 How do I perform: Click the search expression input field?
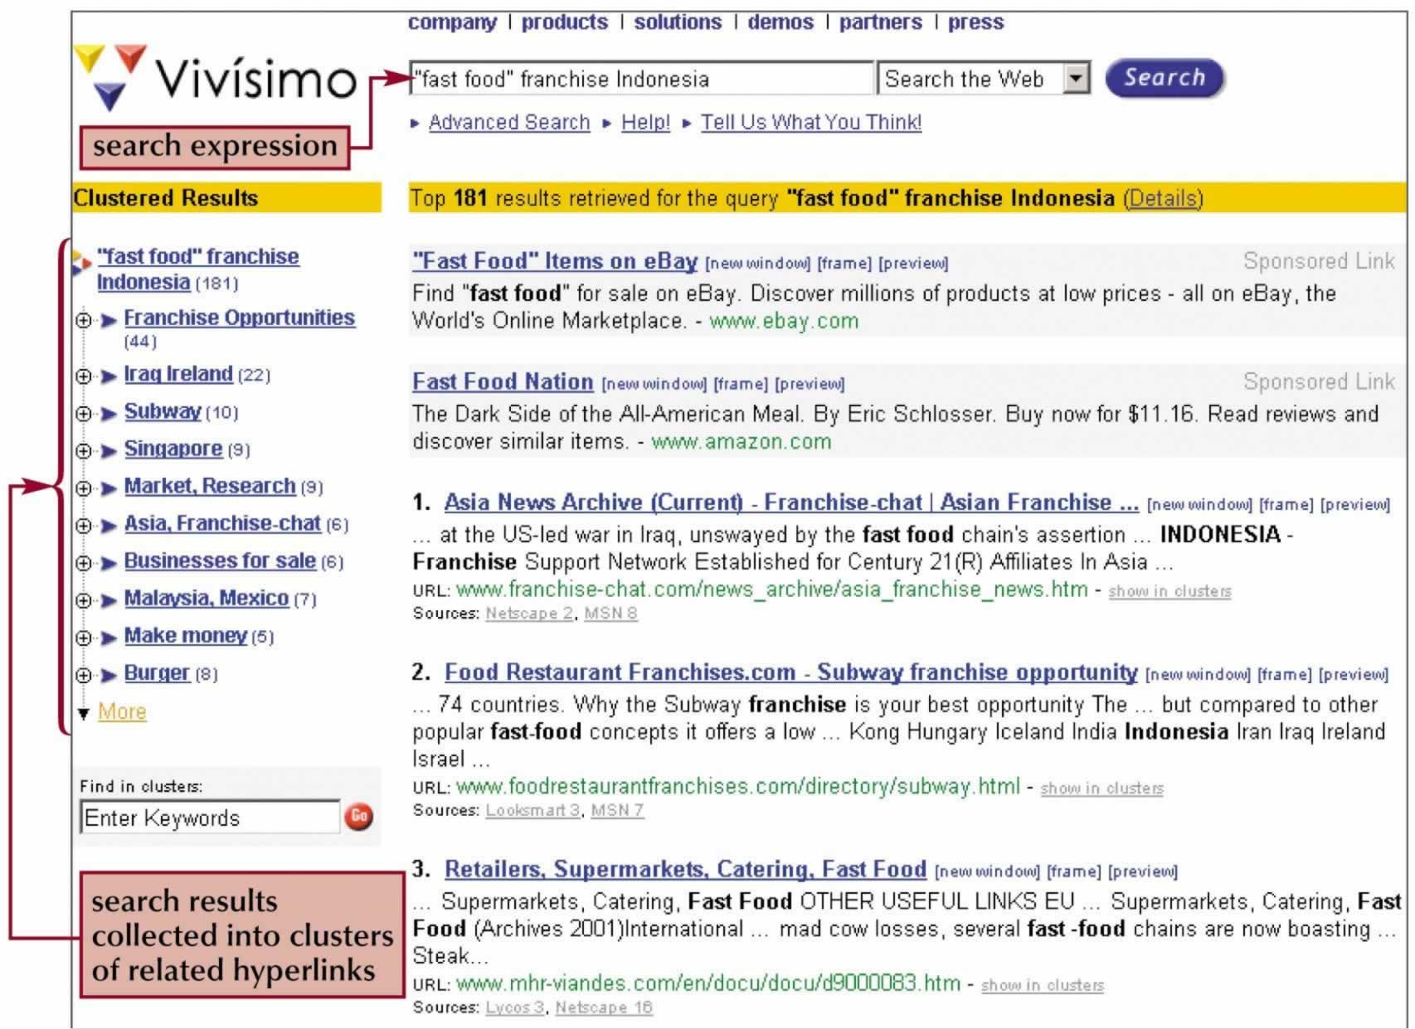click(641, 79)
